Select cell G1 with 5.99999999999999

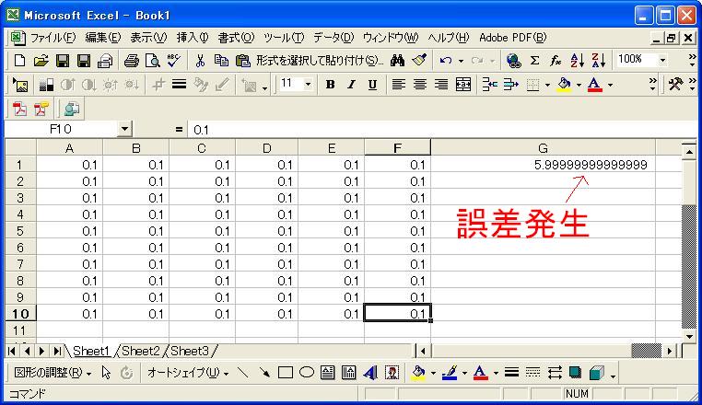(x=543, y=165)
